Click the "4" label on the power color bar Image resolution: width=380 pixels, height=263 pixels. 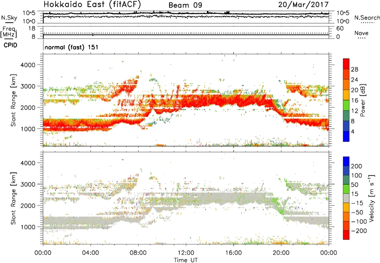[352, 131]
